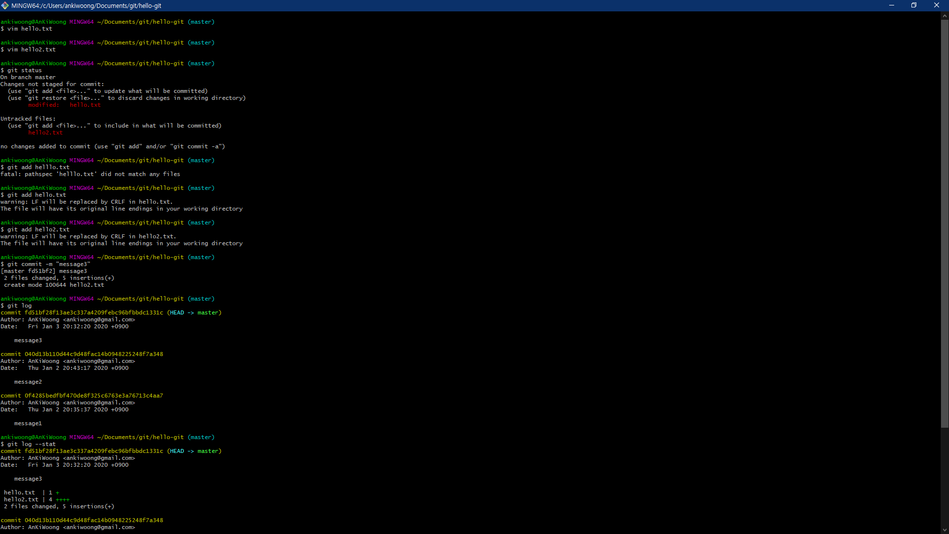Minimize the MINGW64 terminal window
The height and width of the screenshot is (534, 949).
pos(892,5)
